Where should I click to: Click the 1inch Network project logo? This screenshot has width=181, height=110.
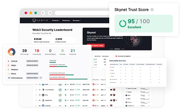tap(43, 90)
